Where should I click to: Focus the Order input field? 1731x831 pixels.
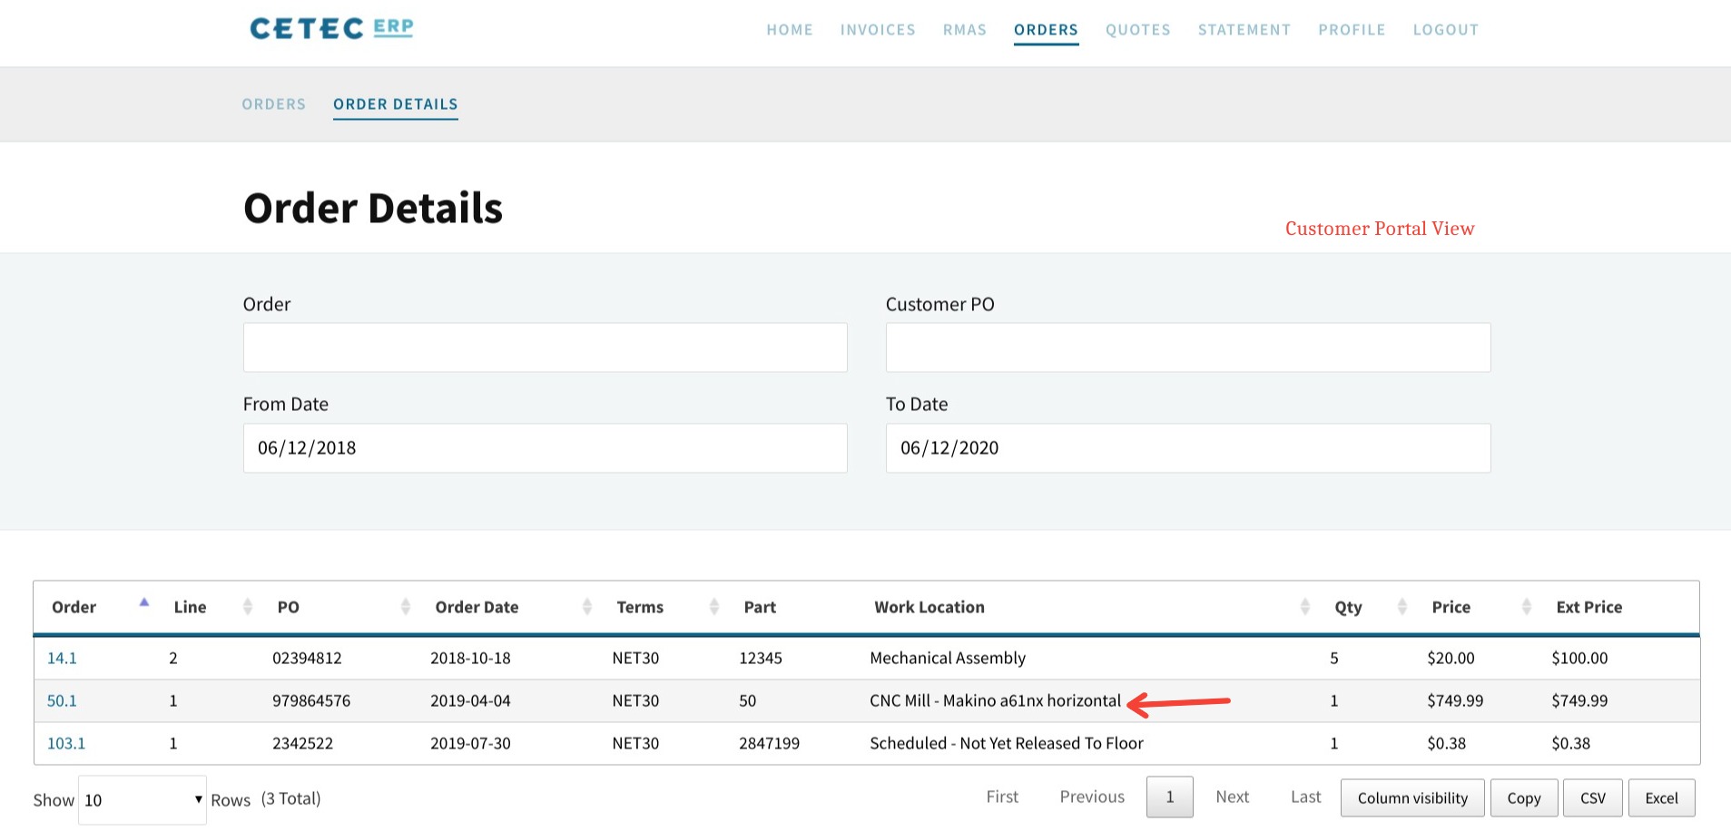tap(546, 347)
